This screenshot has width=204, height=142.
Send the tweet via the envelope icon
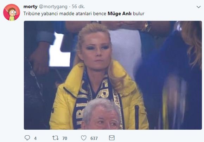pos(111,138)
